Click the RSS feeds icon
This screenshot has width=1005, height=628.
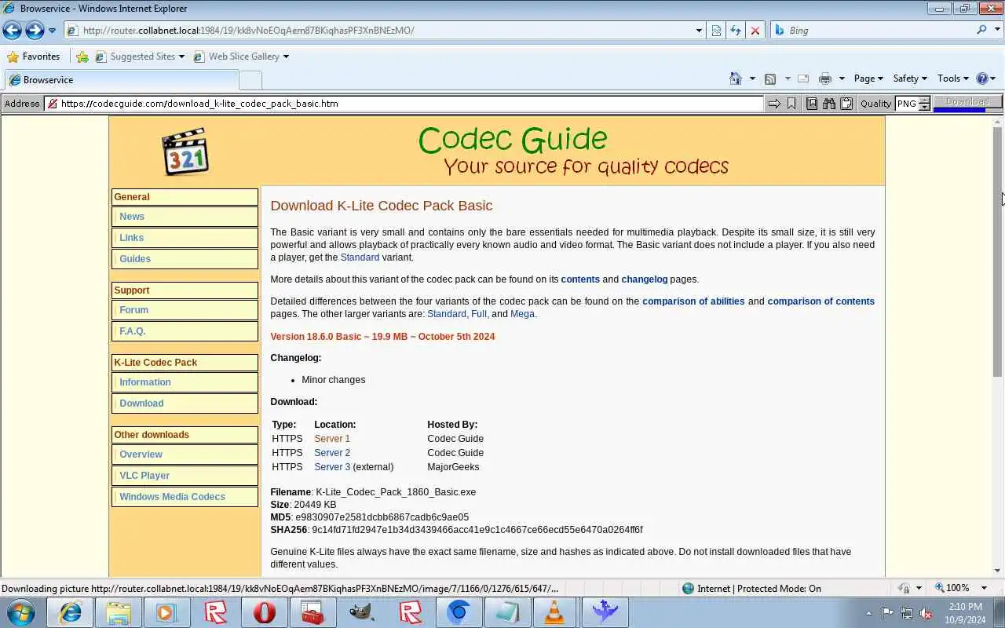pyautogui.click(x=770, y=78)
